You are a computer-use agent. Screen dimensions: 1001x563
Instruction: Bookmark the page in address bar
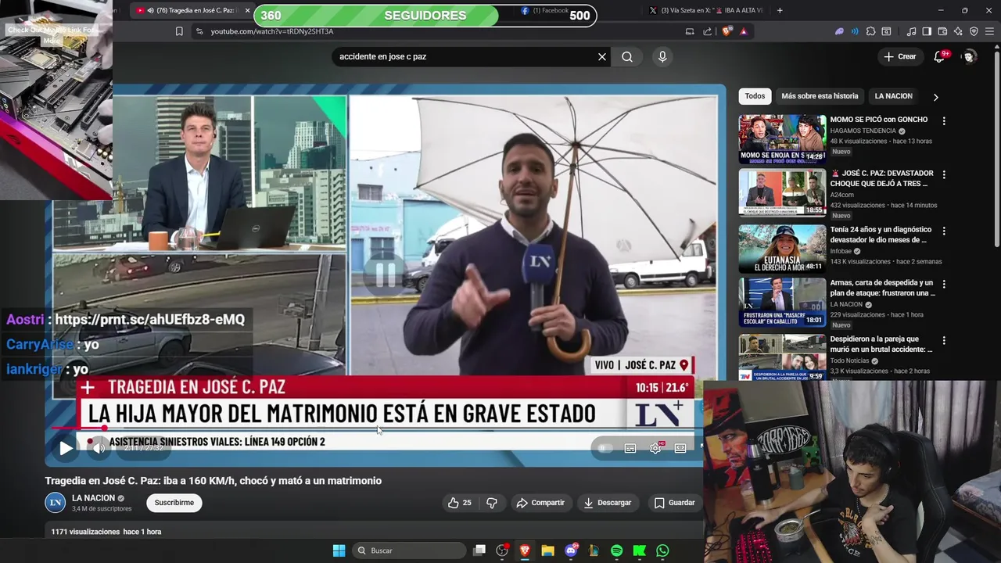[179, 31]
